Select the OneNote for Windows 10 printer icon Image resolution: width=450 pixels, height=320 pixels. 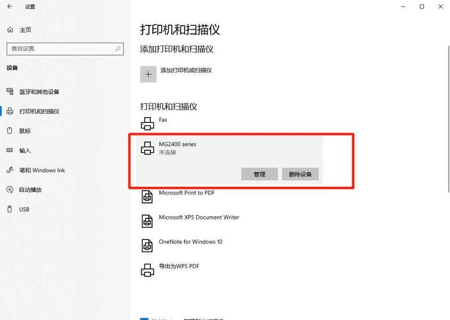coord(147,246)
